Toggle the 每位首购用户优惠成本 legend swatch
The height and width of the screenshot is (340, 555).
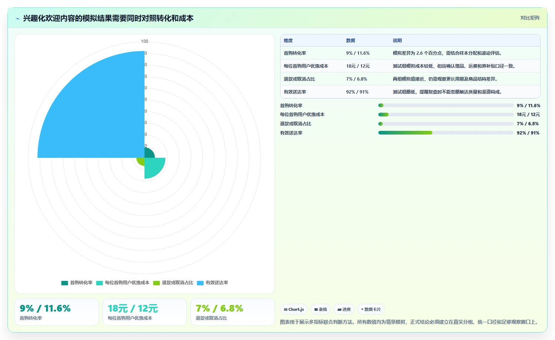[99, 283]
